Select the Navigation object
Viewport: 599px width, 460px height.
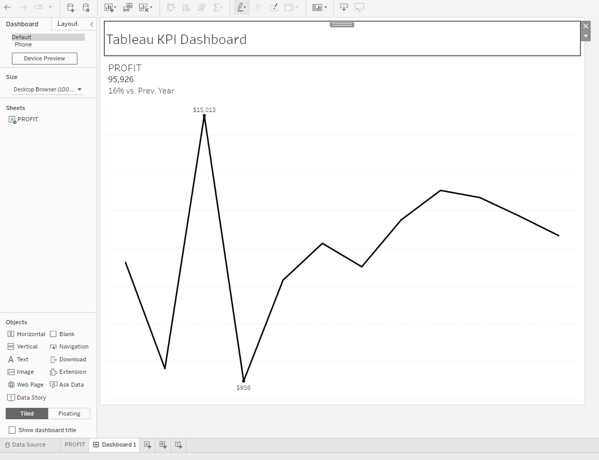pyautogui.click(x=69, y=346)
